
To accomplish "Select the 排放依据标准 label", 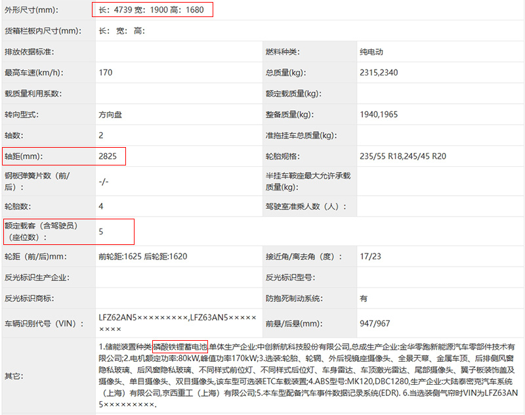I will tap(29, 52).
